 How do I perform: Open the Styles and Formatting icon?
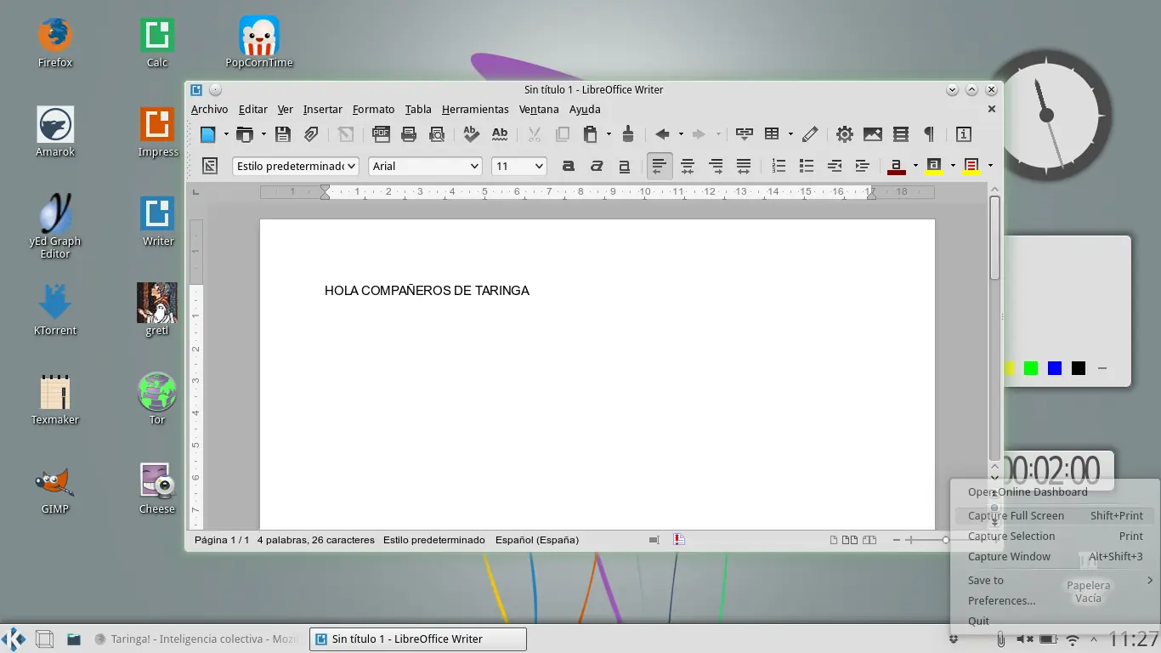coord(210,166)
